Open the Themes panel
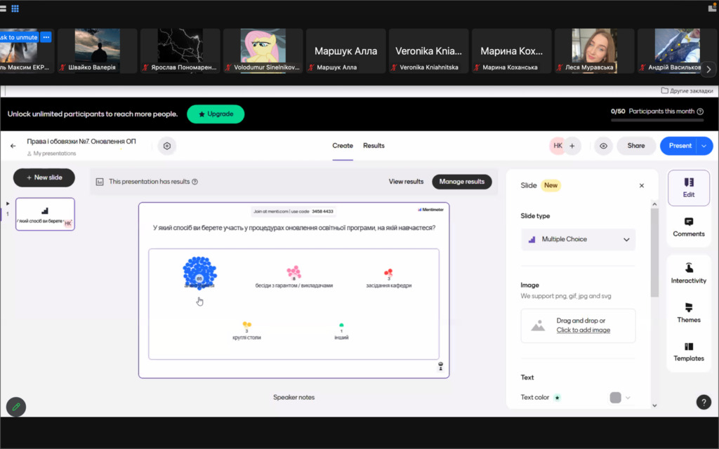 (x=688, y=312)
